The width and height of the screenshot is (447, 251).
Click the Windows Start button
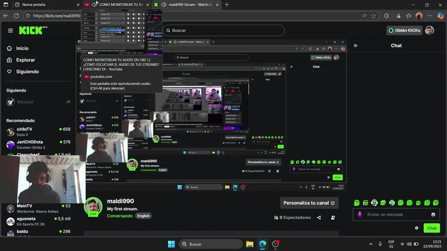171,244
